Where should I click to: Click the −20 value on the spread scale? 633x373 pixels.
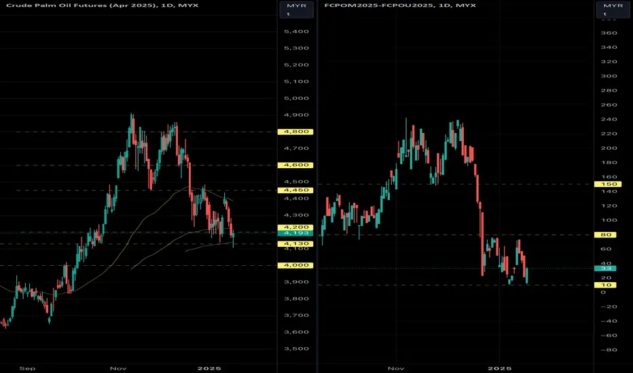click(x=609, y=307)
